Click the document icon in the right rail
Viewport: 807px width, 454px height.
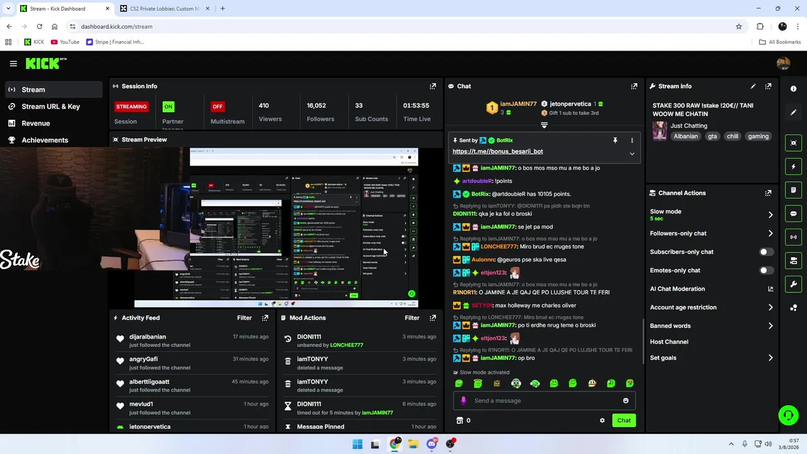[793, 190]
